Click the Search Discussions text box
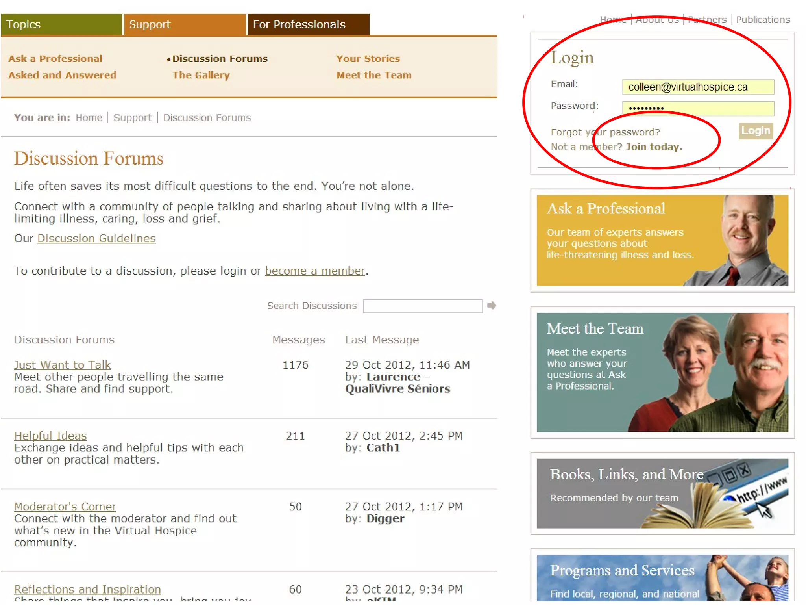 pos(422,306)
